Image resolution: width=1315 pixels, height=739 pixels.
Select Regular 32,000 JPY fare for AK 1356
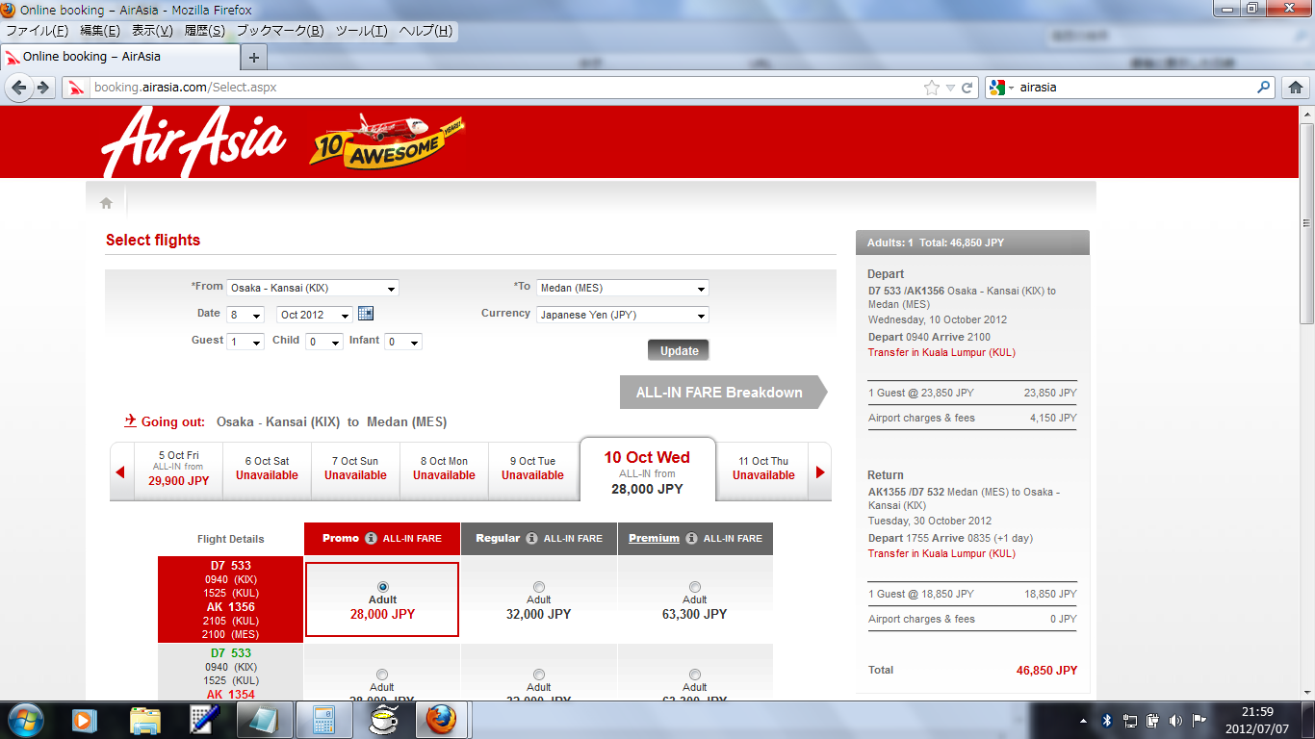pyautogui.click(x=539, y=586)
